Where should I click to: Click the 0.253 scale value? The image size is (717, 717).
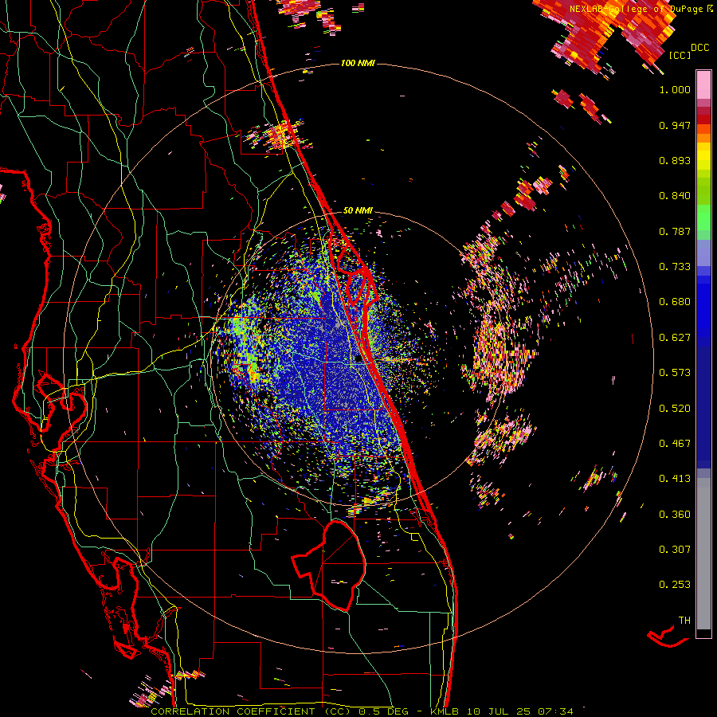click(x=675, y=585)
